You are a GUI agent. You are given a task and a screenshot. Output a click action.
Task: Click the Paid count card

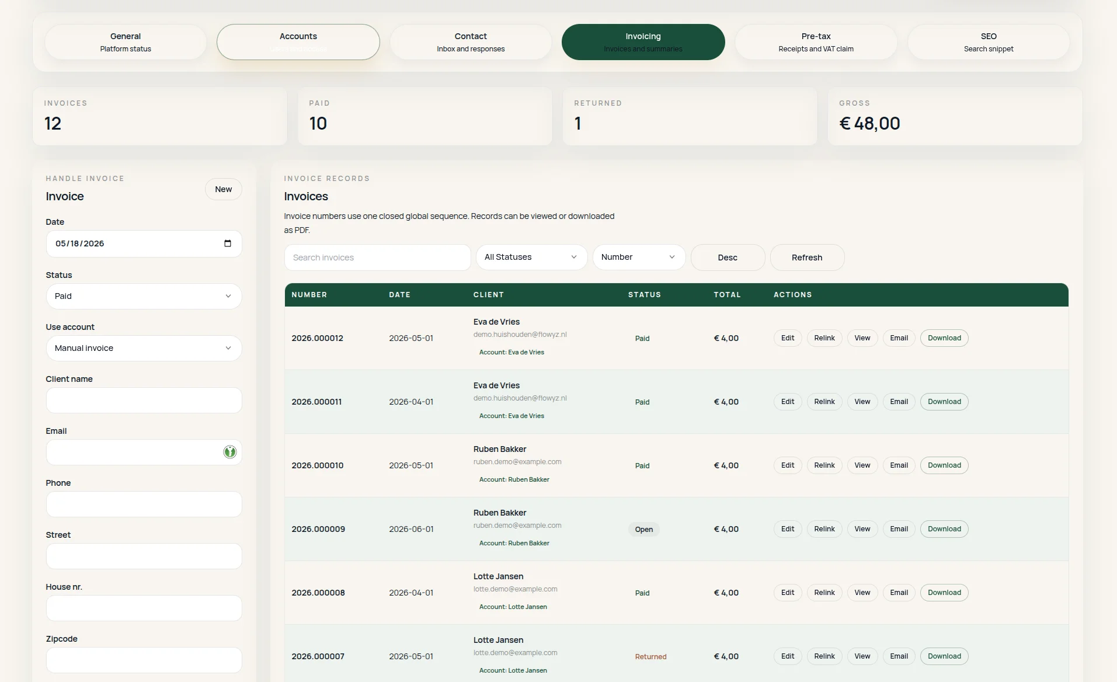[x=424, y=116]
